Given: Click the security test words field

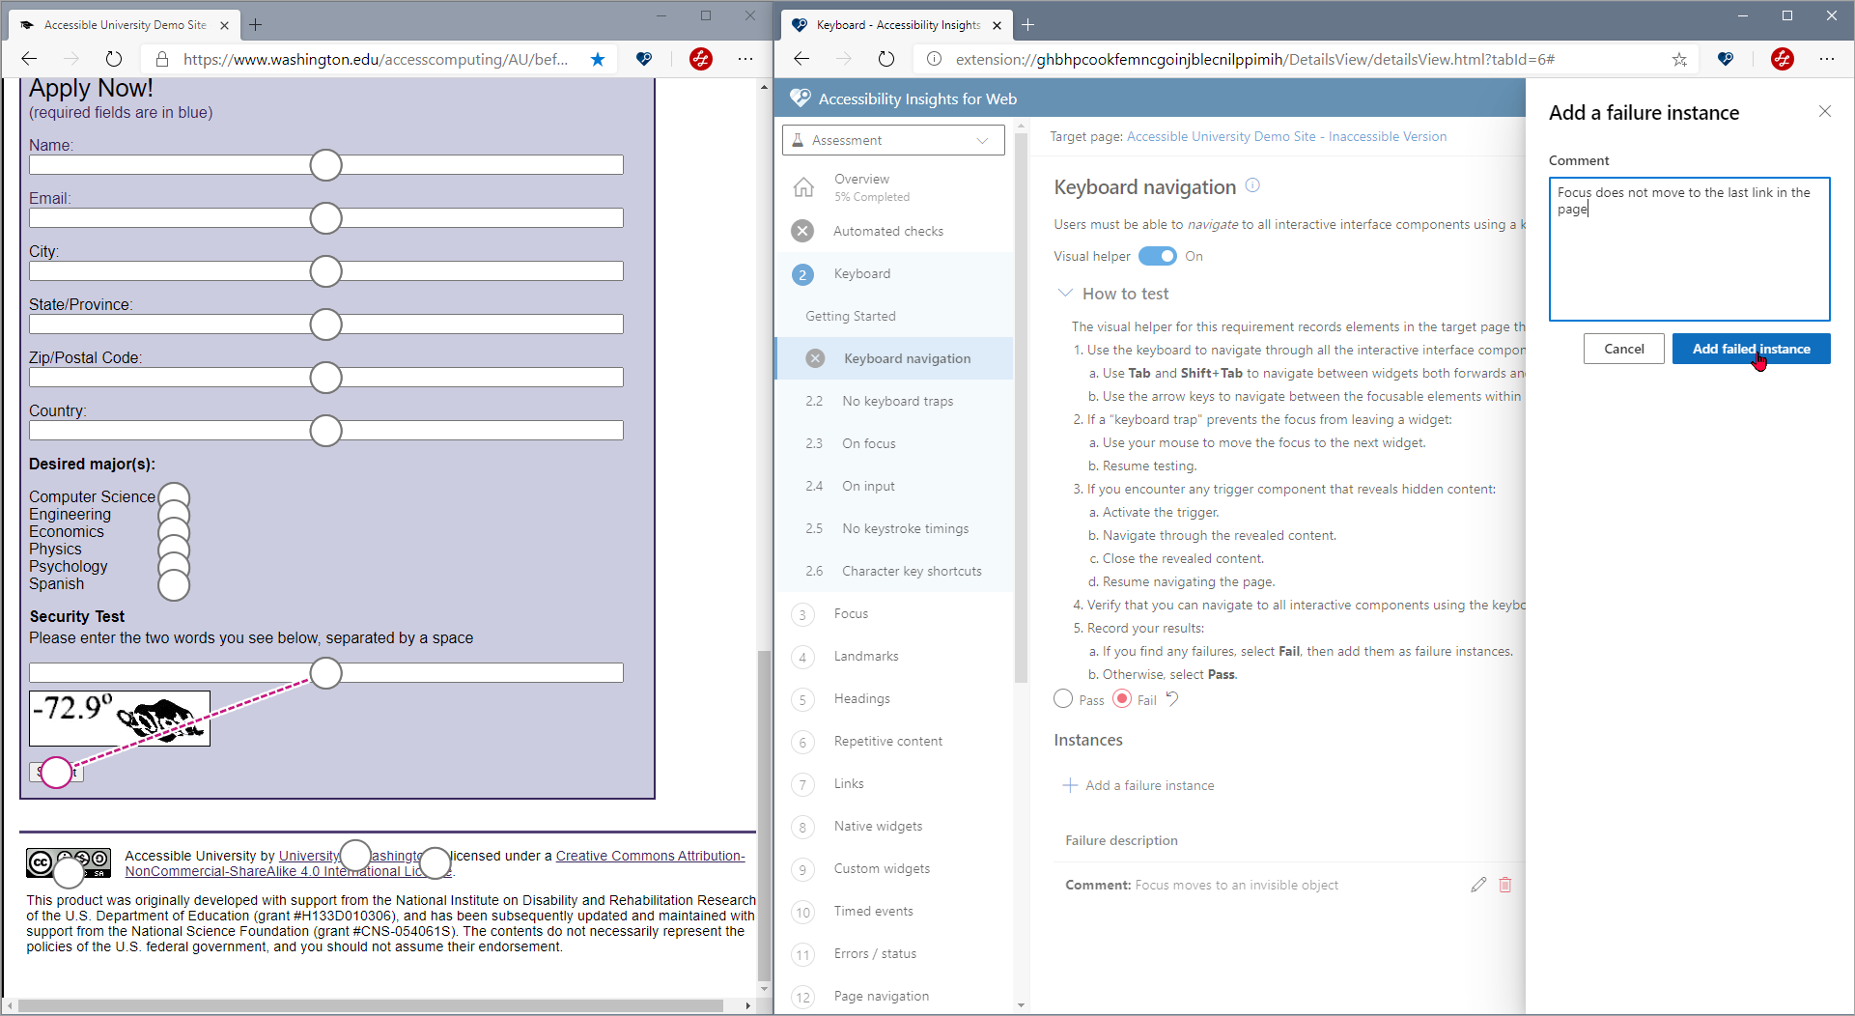Looking at the screenshot, I should (326, 672).
